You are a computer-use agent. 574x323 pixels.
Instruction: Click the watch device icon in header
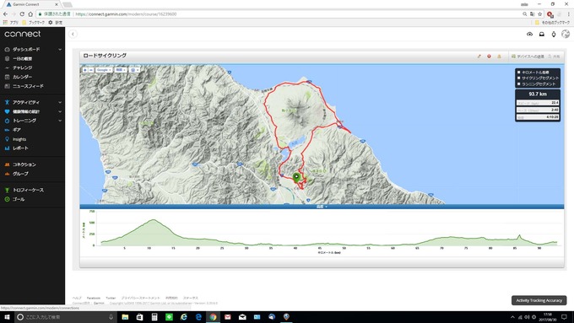click(x=554, y=34)
